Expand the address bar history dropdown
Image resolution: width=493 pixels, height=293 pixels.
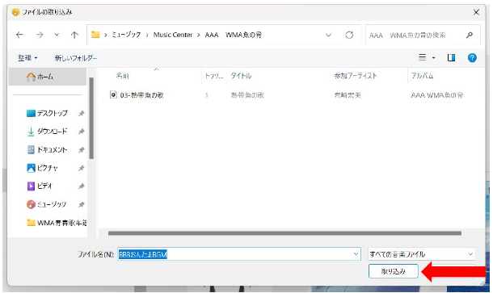click(x=328, y=35)
